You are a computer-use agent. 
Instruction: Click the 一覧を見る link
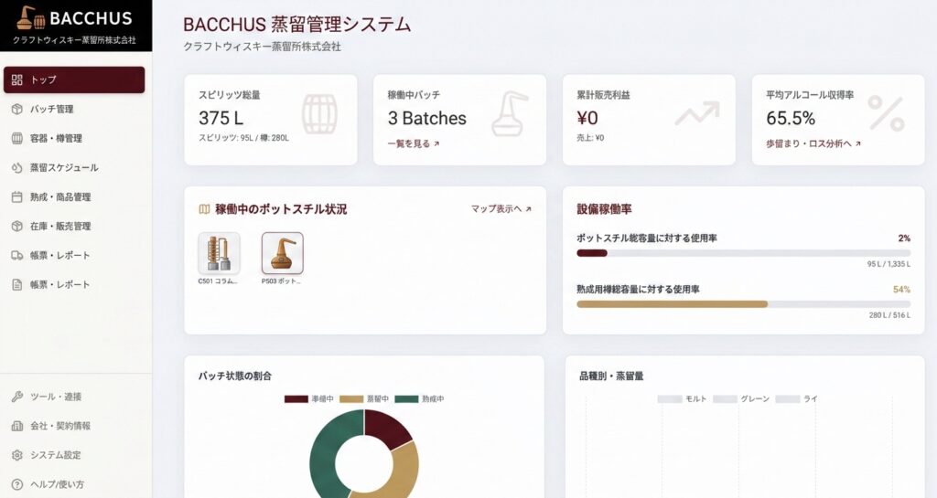point(414,143)
